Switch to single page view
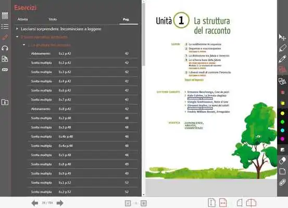Screen dimensions: 288x208 tap(240, 203)
